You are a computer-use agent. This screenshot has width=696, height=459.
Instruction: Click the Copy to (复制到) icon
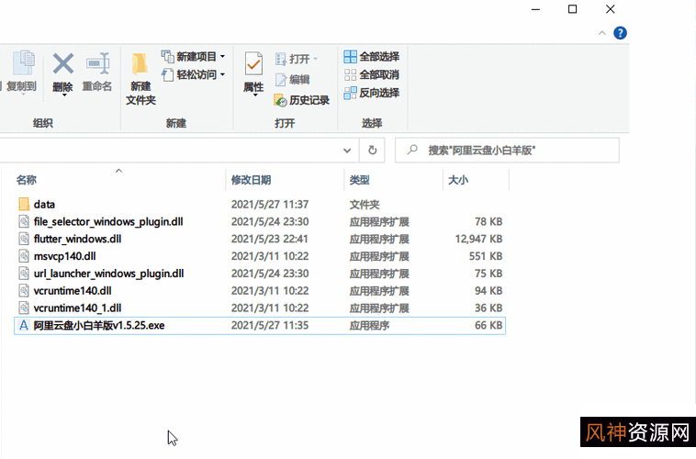tap(23, 63)
